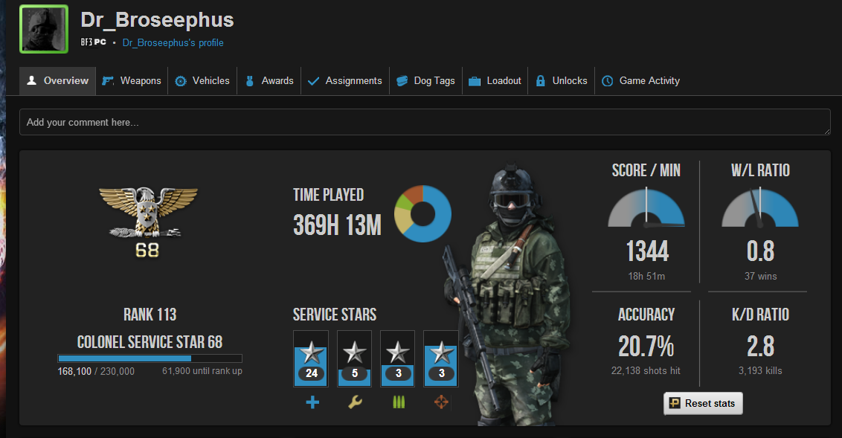
Task: Click the 1344 score per minute value
Action: point(647,251)
